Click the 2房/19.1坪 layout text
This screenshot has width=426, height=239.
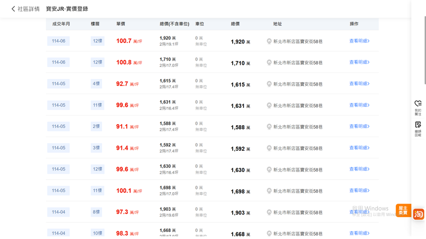(x=169, y=44)
